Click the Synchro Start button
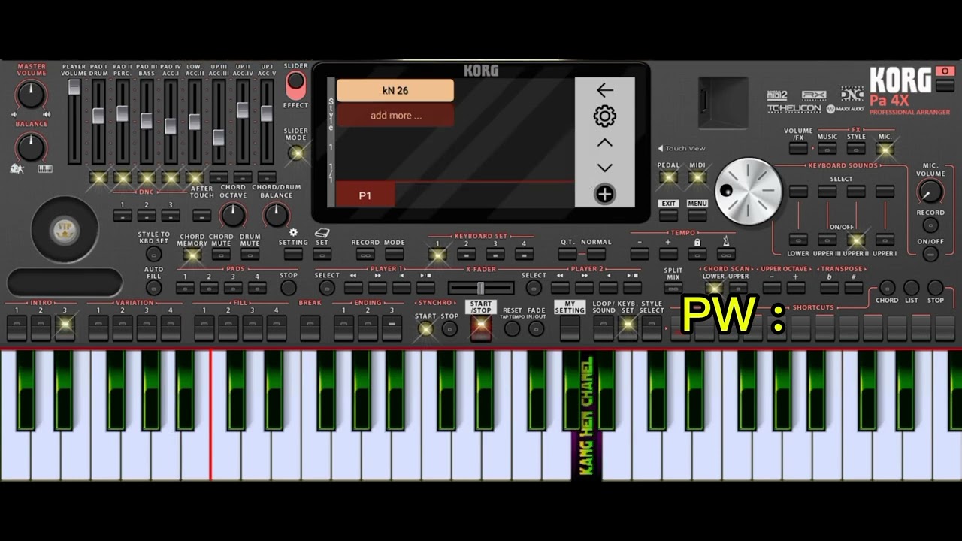The image size is (962, 541). 425,328
